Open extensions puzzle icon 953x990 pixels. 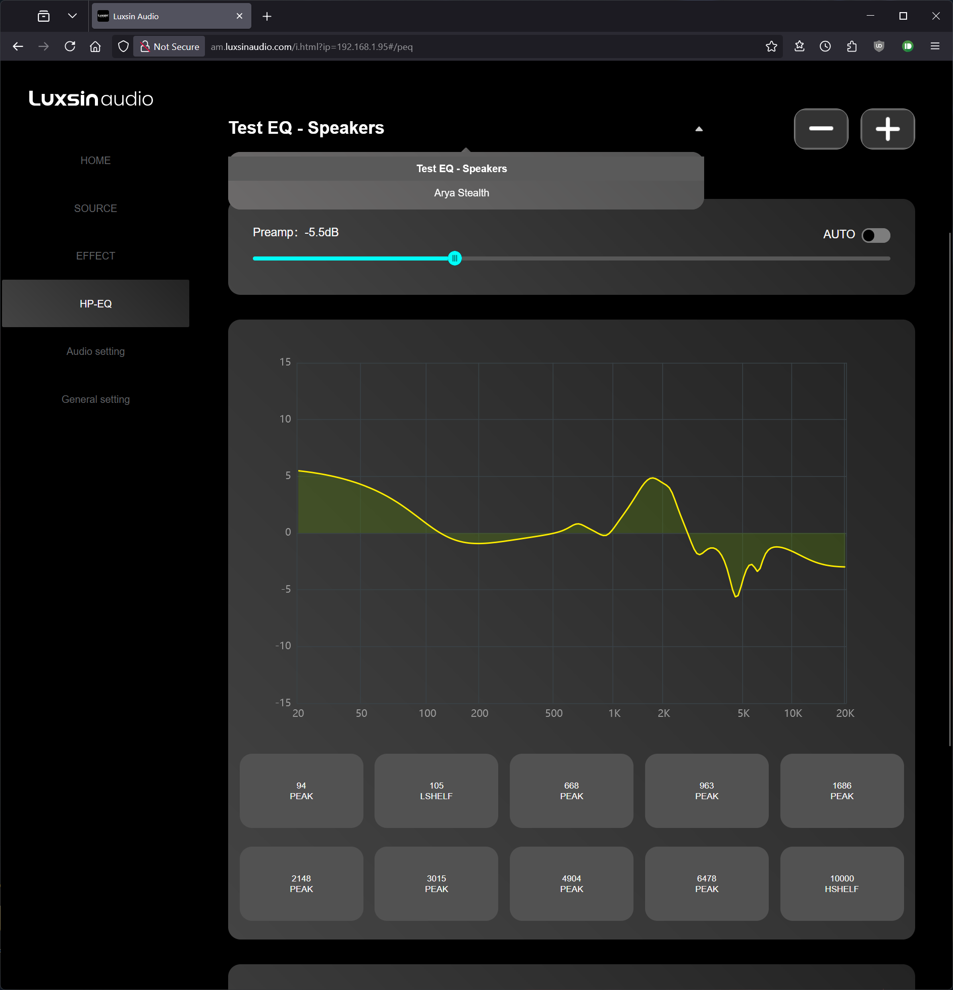(852, 46)
